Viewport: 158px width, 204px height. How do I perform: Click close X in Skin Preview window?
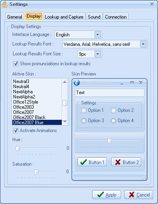141,83
